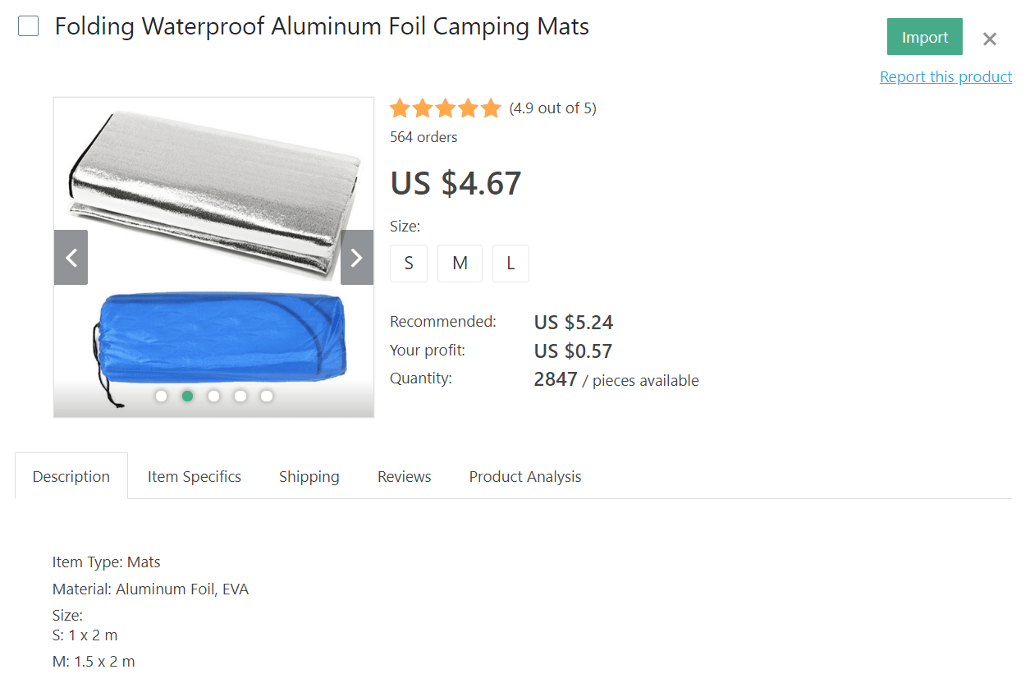Switch to the Shipping tab
Image resolution: width=1030 pixels, height=674 pixels.
click(x=309, y=476)
